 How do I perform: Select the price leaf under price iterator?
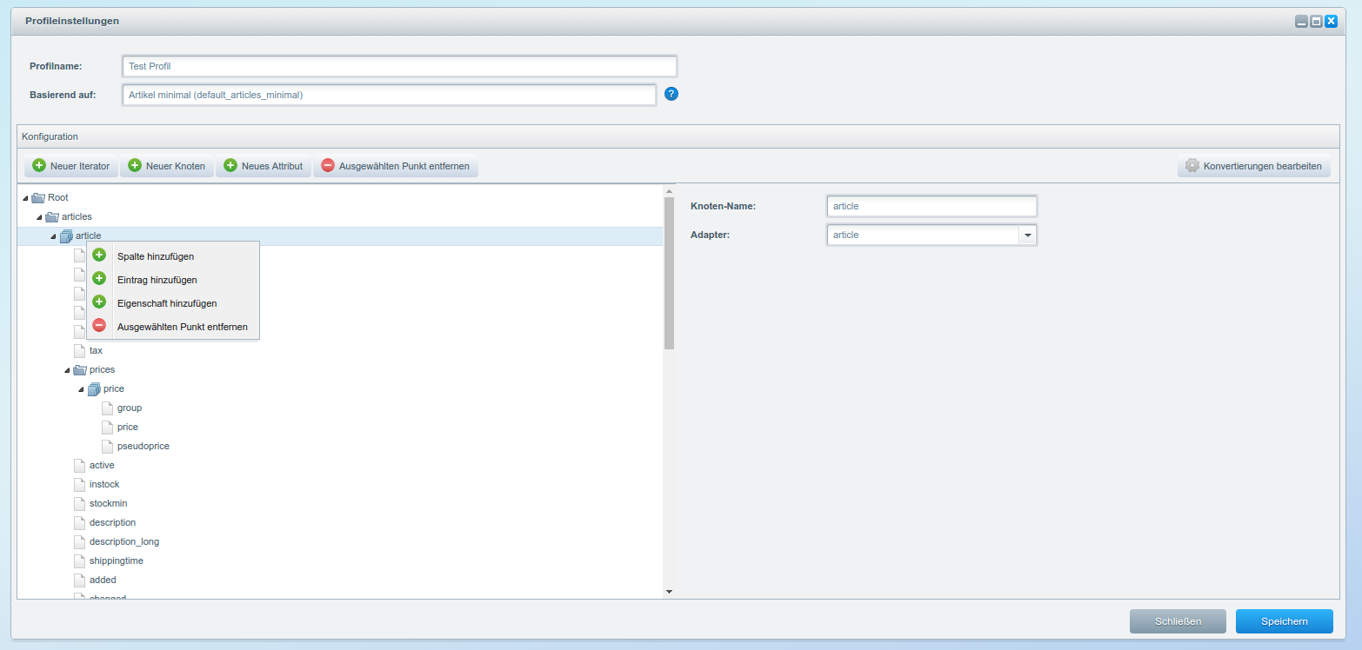(x=127, y=427)
